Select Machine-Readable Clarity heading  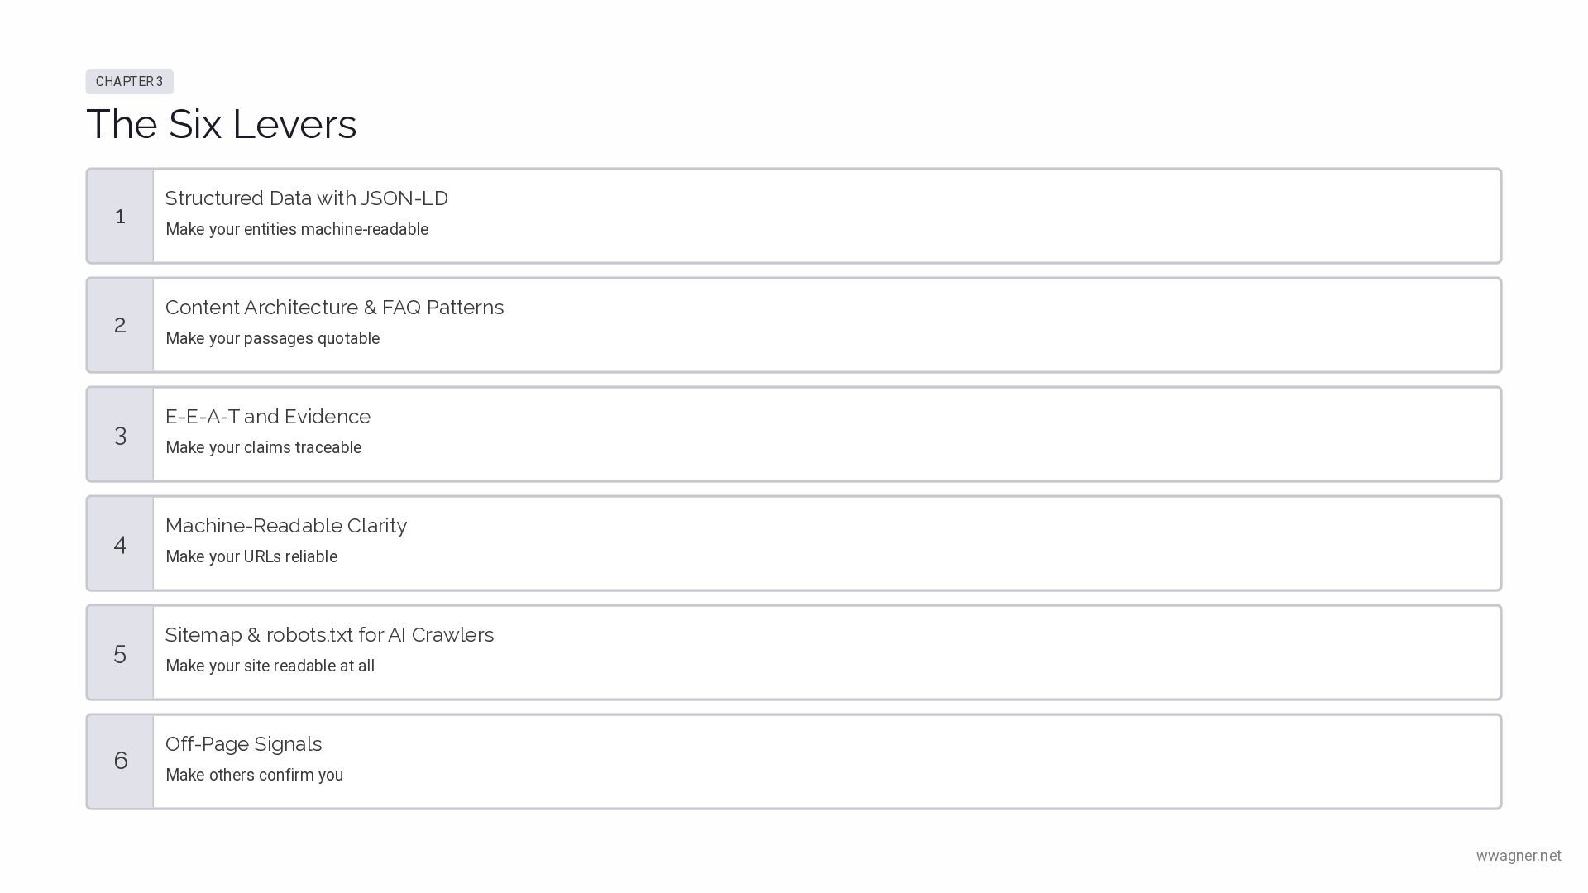(x=286, y=526)
